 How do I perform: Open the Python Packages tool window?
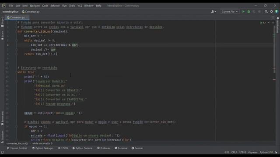43,148
